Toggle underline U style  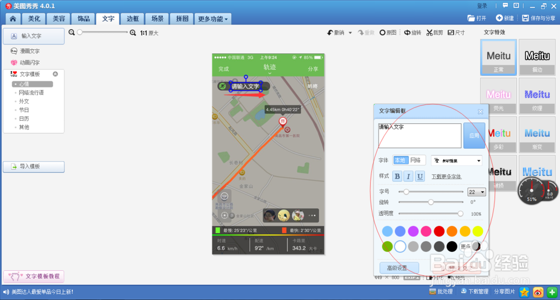pyautogui.click(x=420, y=176)
